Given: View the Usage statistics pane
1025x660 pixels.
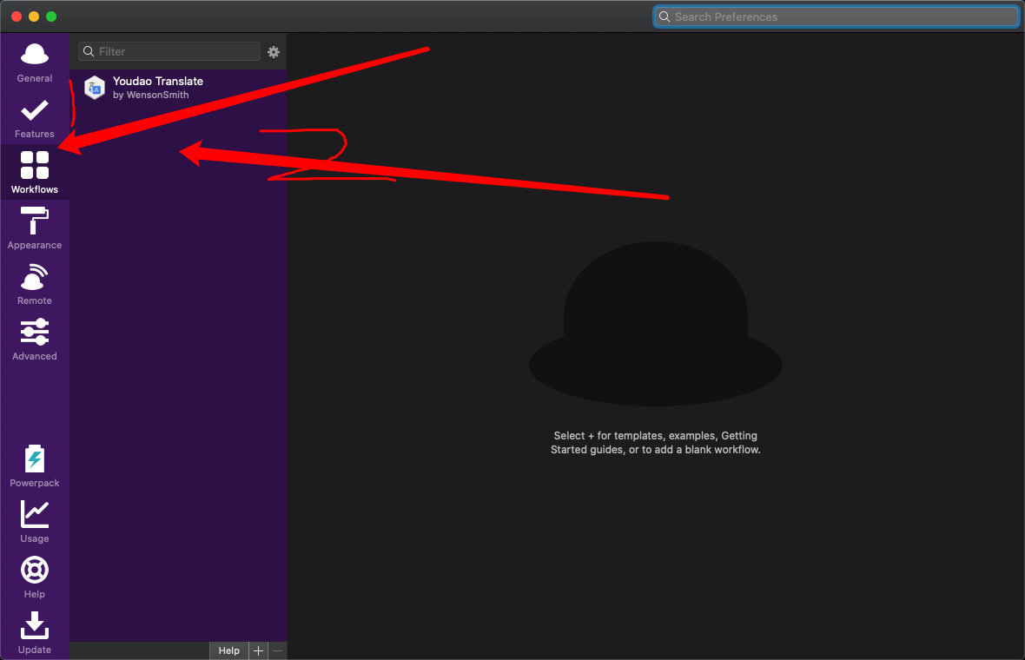Looking at the screenshot, I should pyautogui.click(x=35, y=522).
